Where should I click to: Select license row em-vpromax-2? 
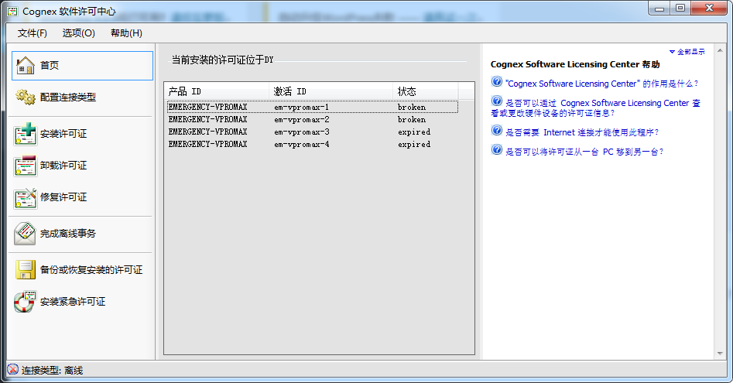point(312,120)
